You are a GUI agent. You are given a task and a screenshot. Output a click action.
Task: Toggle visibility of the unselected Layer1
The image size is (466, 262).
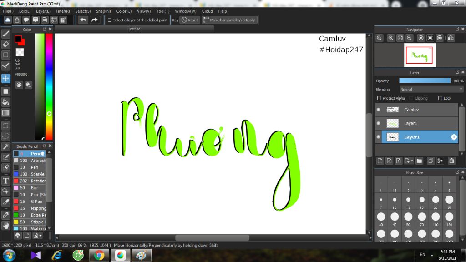378,123
